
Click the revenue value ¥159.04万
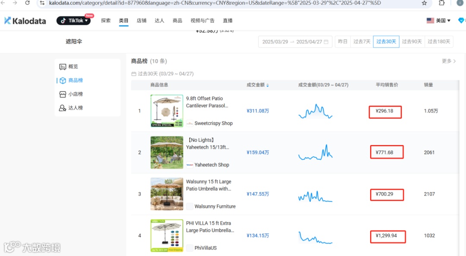click(x=258, y=152)
